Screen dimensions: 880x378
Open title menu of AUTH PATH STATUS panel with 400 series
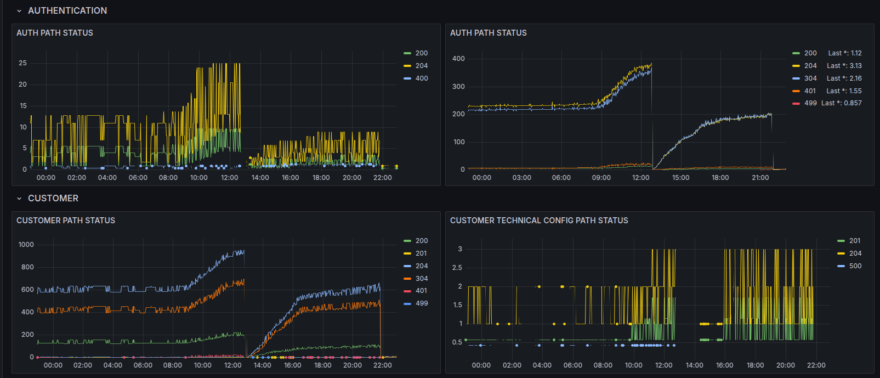[x=55, y=33]
